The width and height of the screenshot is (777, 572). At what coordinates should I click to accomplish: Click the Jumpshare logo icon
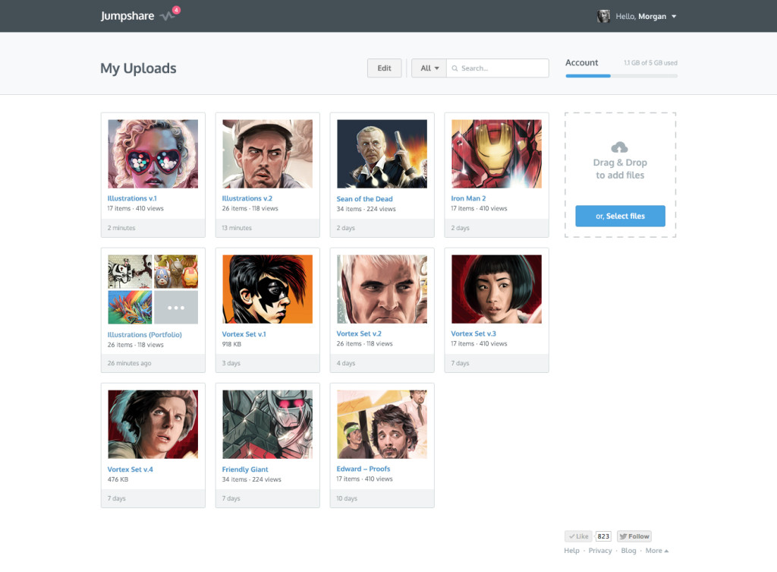tap(166, 17)
